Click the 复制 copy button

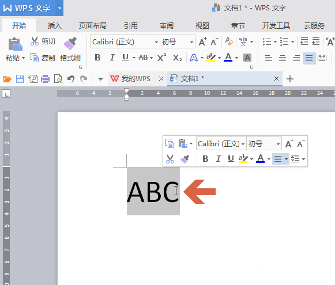(43, 58)
